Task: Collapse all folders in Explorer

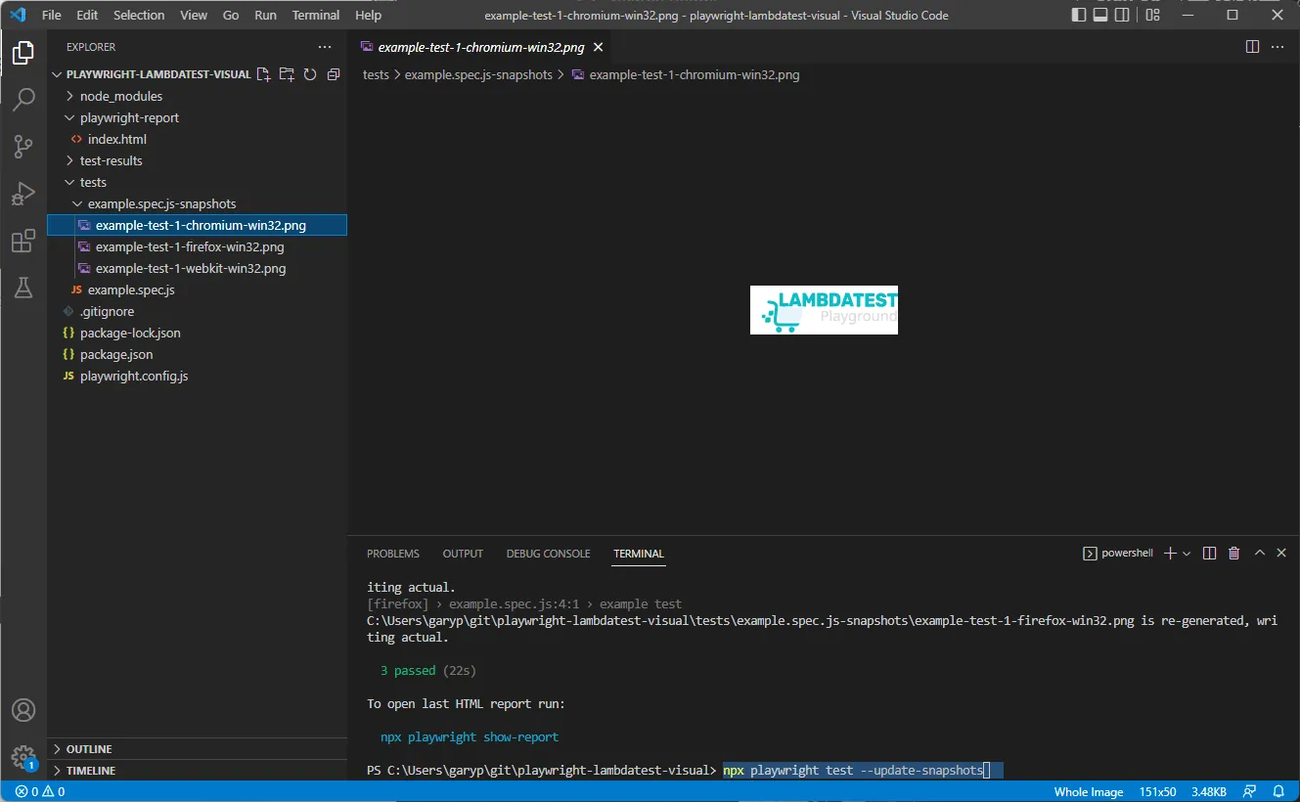Action: (x=334, y=74)
